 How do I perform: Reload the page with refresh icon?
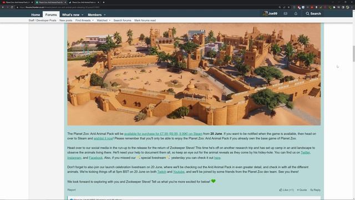tap(12, 7)
